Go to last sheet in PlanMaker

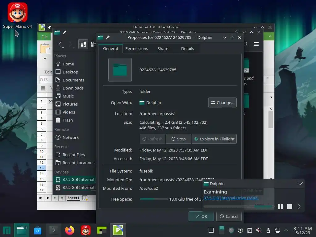[62, 198]
